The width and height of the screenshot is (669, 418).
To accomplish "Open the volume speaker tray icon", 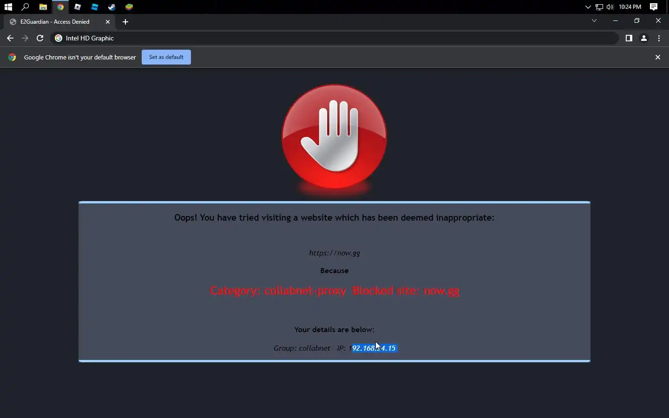I will 610,7.
